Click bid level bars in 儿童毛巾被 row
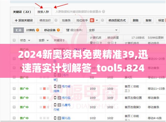The image size is (166, 122). click(44, 107)
